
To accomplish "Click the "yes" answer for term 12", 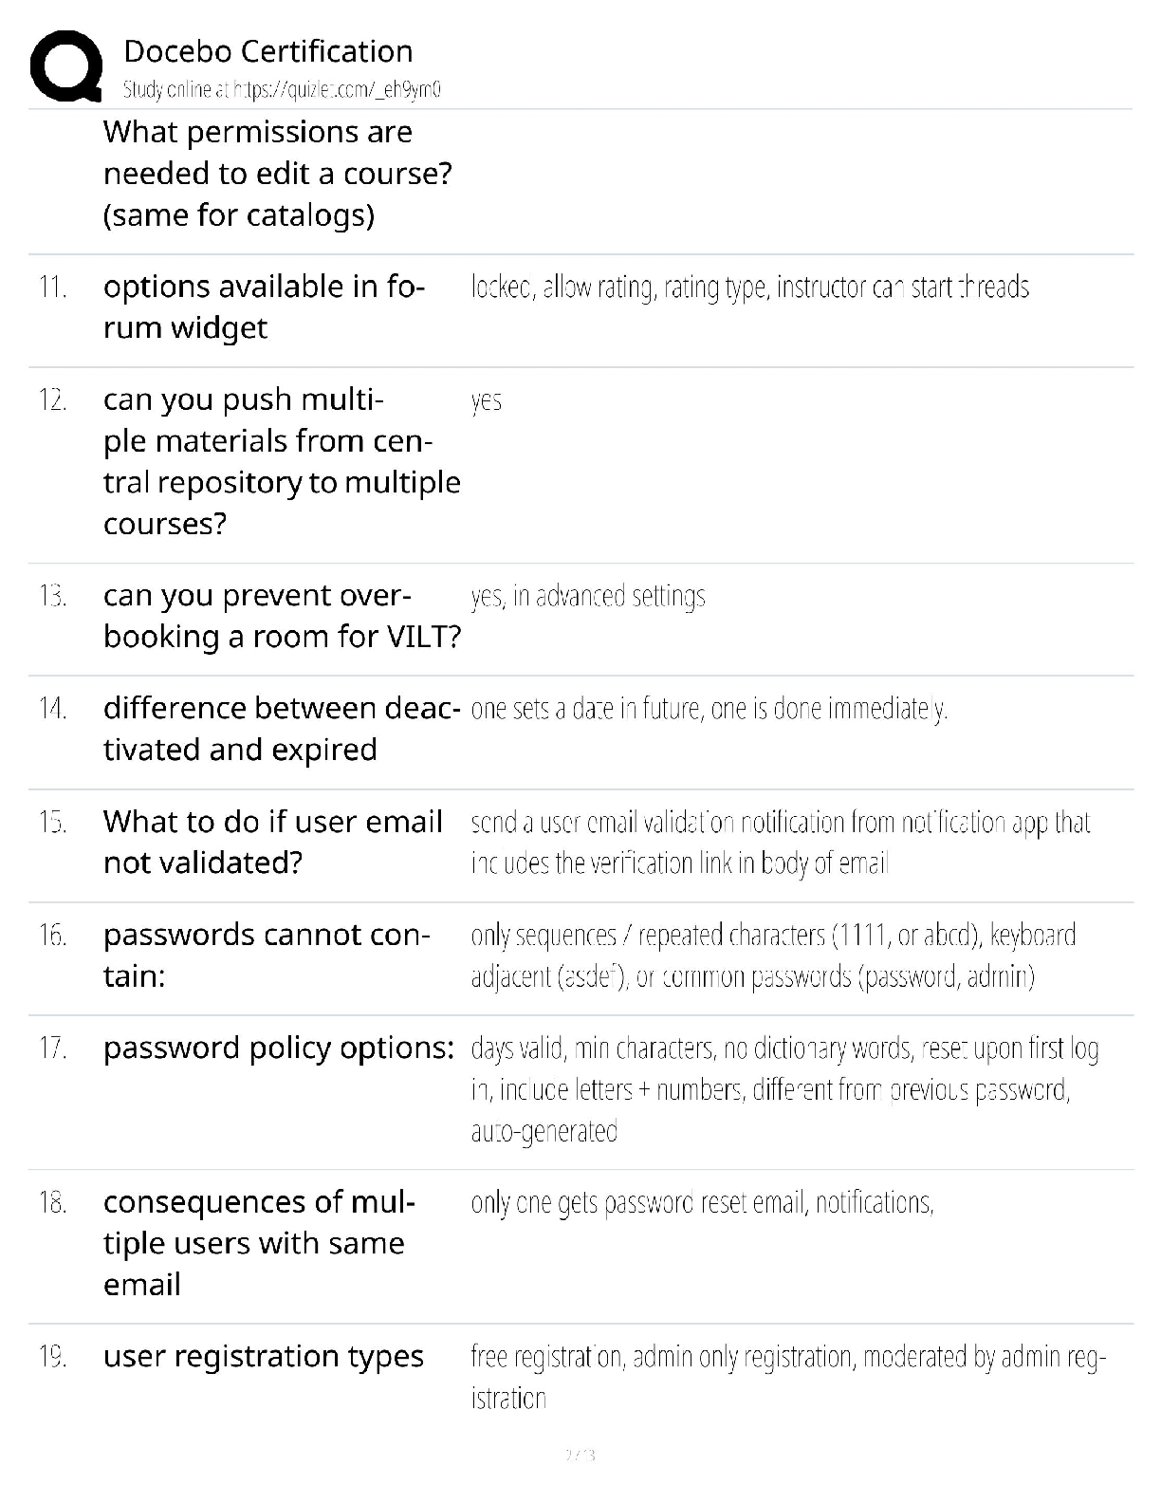I will 486,401.
